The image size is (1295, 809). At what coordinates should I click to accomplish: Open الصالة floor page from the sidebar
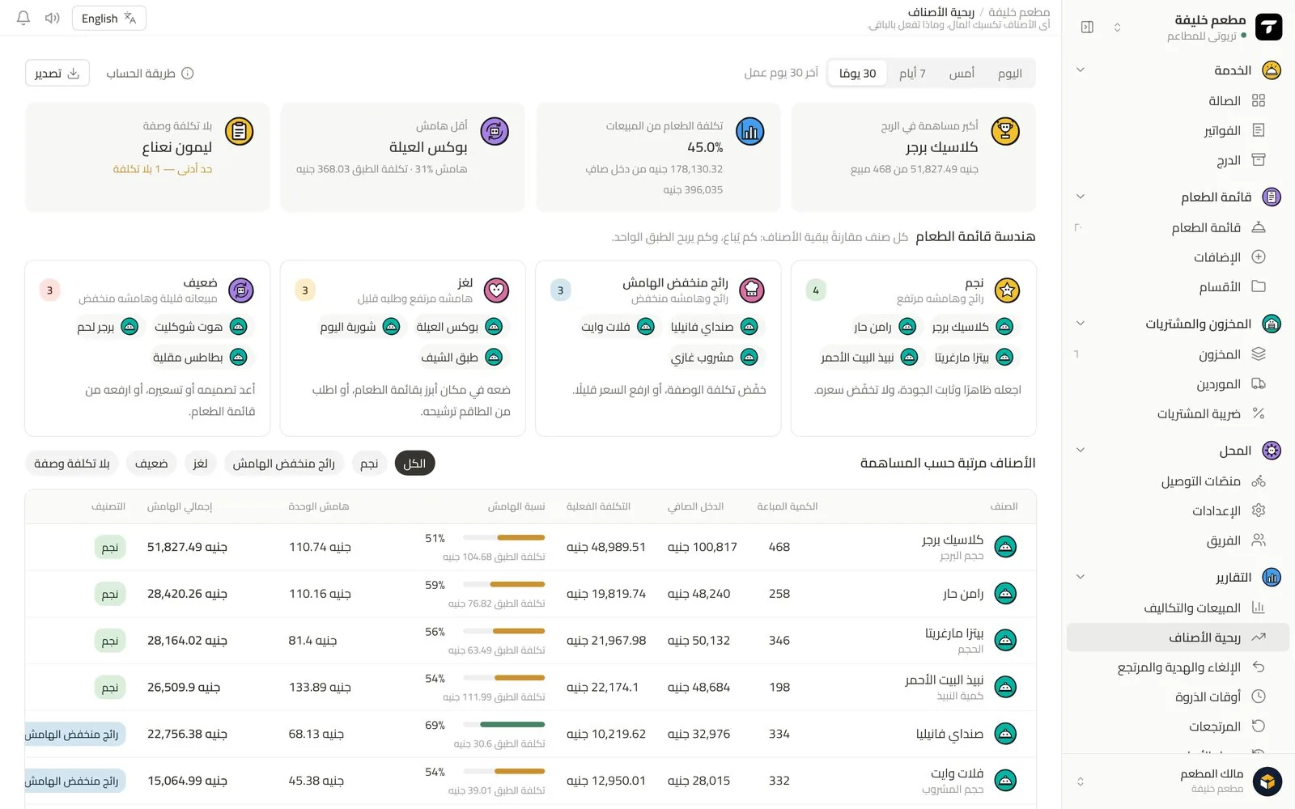tap(1178, 100)
